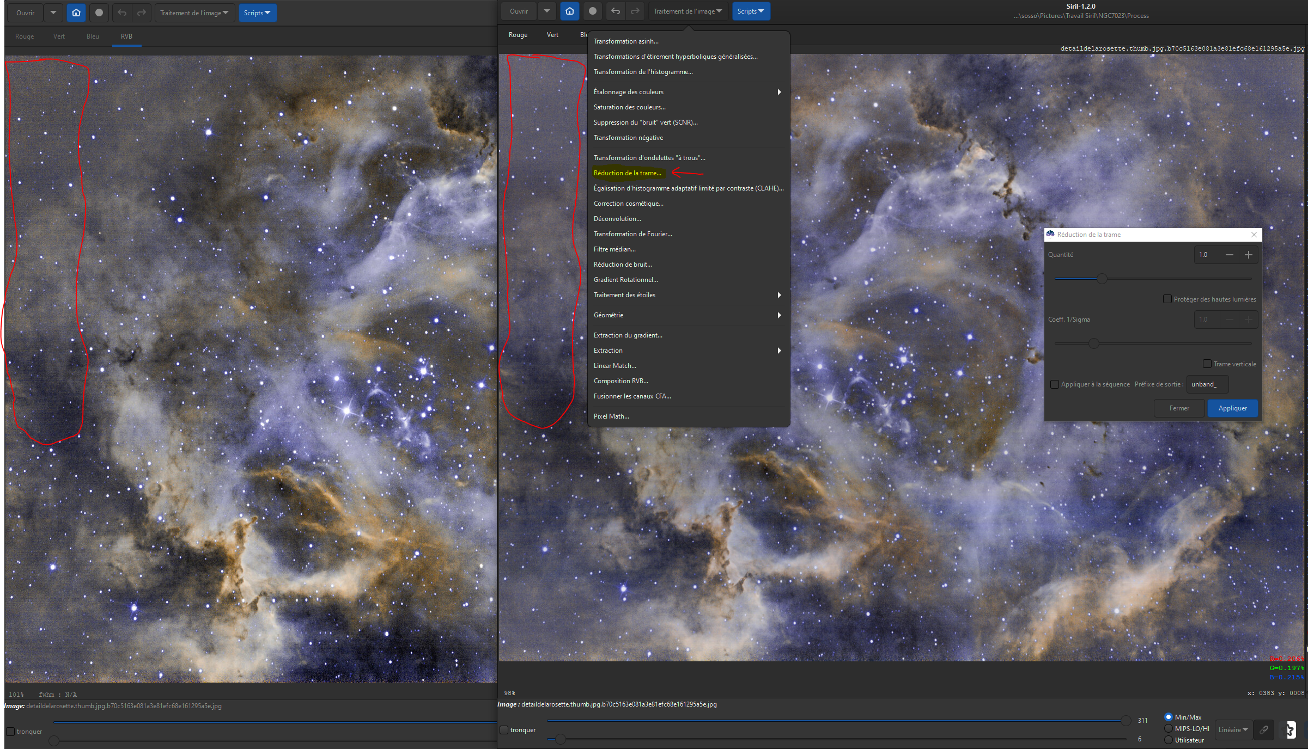Click home icon in left window toolbar

pyautogui.click(x=76, y=13)
